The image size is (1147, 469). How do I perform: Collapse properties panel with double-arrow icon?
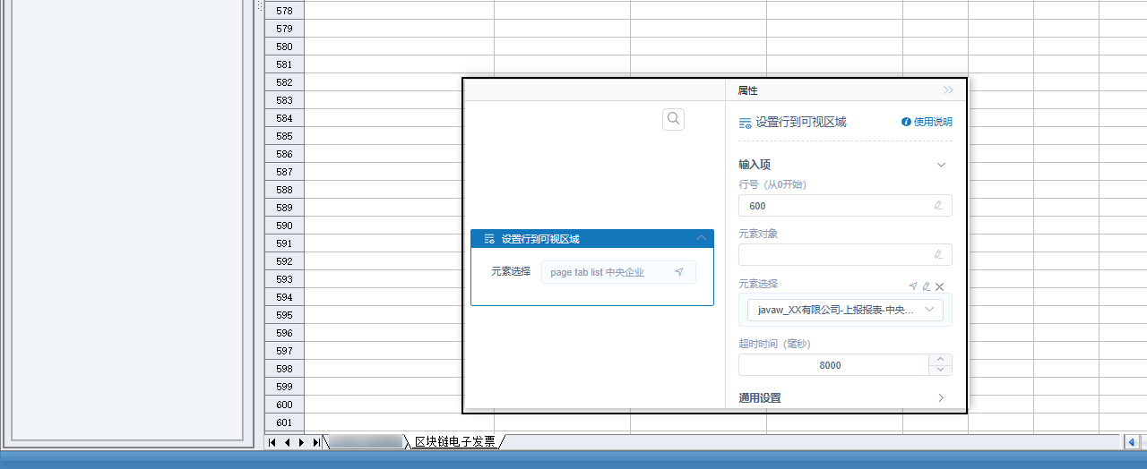pos(948,90)
